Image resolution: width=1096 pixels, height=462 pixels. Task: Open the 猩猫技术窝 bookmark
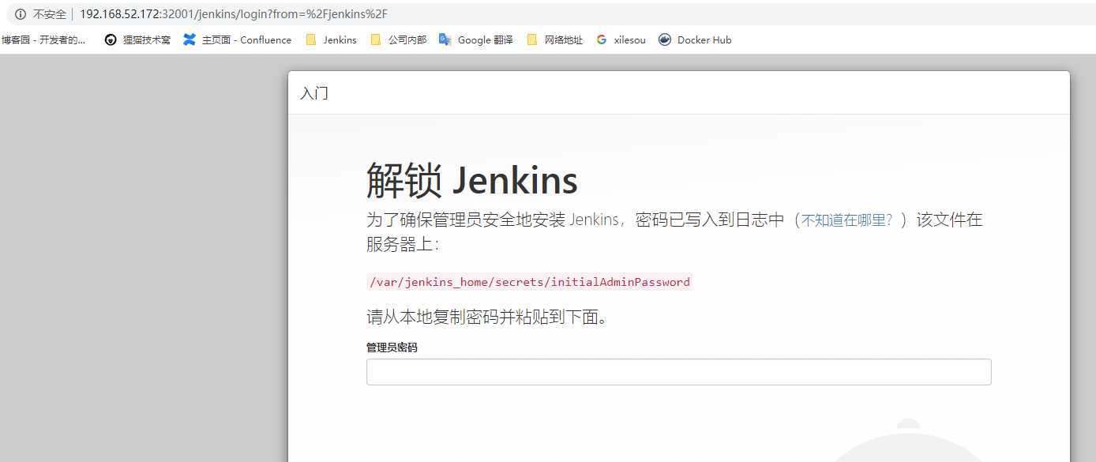[x=137, y=39]
